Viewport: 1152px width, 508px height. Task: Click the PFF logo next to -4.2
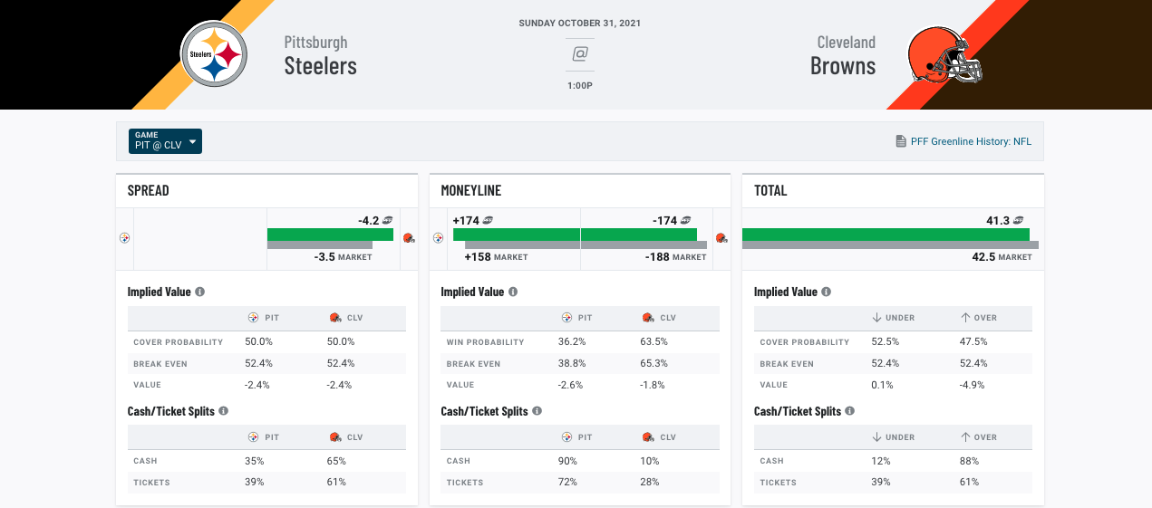(387, 220)
